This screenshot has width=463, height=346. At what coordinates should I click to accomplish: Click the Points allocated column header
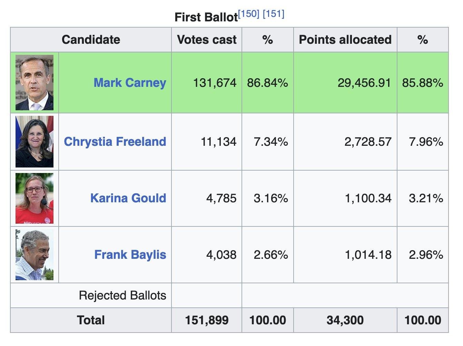point(345,40)
